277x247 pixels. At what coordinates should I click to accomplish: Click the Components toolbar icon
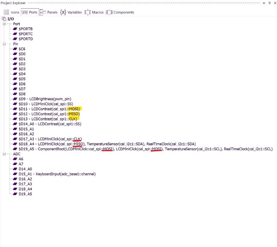109,12
